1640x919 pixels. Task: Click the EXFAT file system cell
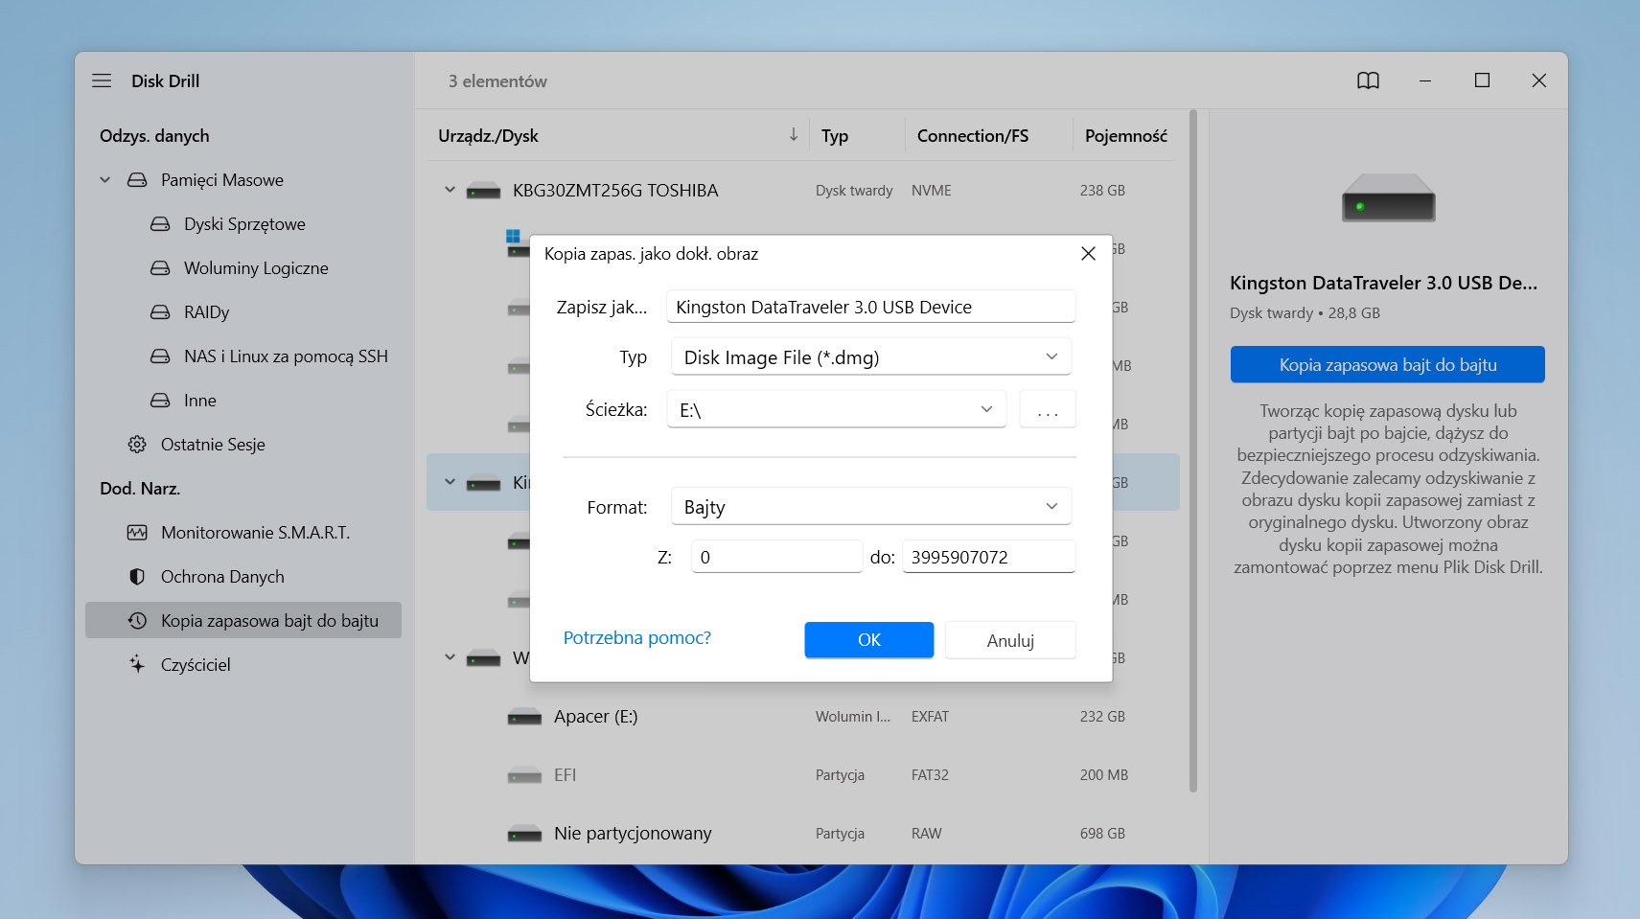pos(930,717)
